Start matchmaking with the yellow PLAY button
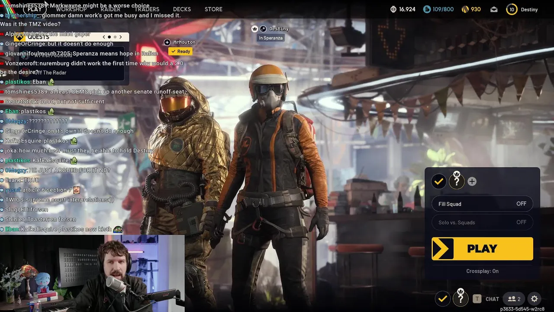 point(482,249)
